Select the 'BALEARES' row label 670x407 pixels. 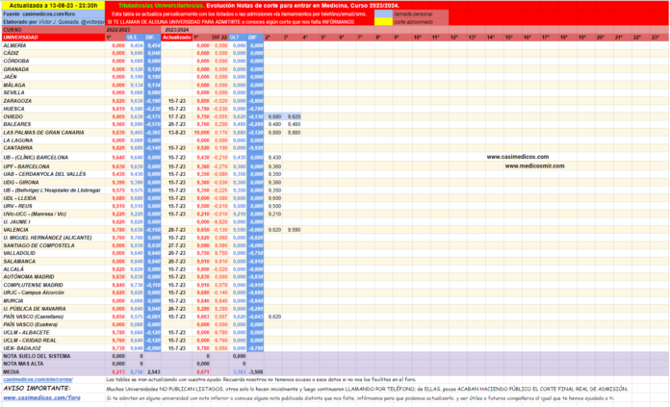[x=17, y=124]
